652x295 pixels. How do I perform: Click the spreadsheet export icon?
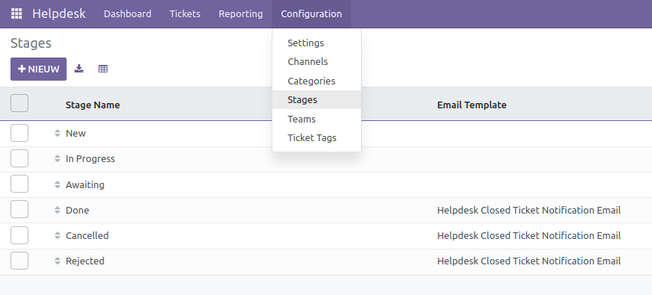click(103, 69)
